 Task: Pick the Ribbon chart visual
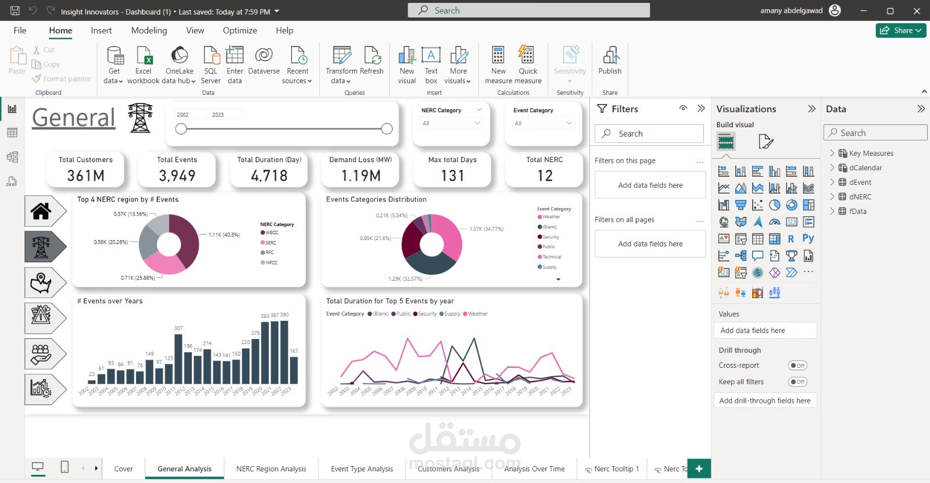point(809,188)
